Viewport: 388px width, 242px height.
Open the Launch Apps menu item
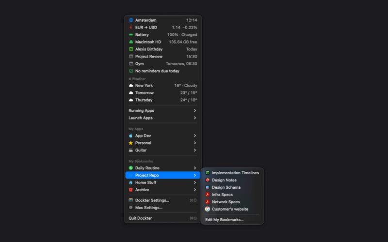162,118
